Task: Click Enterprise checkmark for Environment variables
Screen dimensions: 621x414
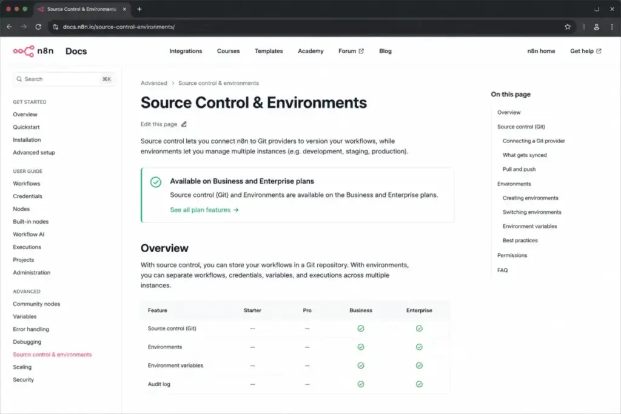Action: click(x=419, y=366)
